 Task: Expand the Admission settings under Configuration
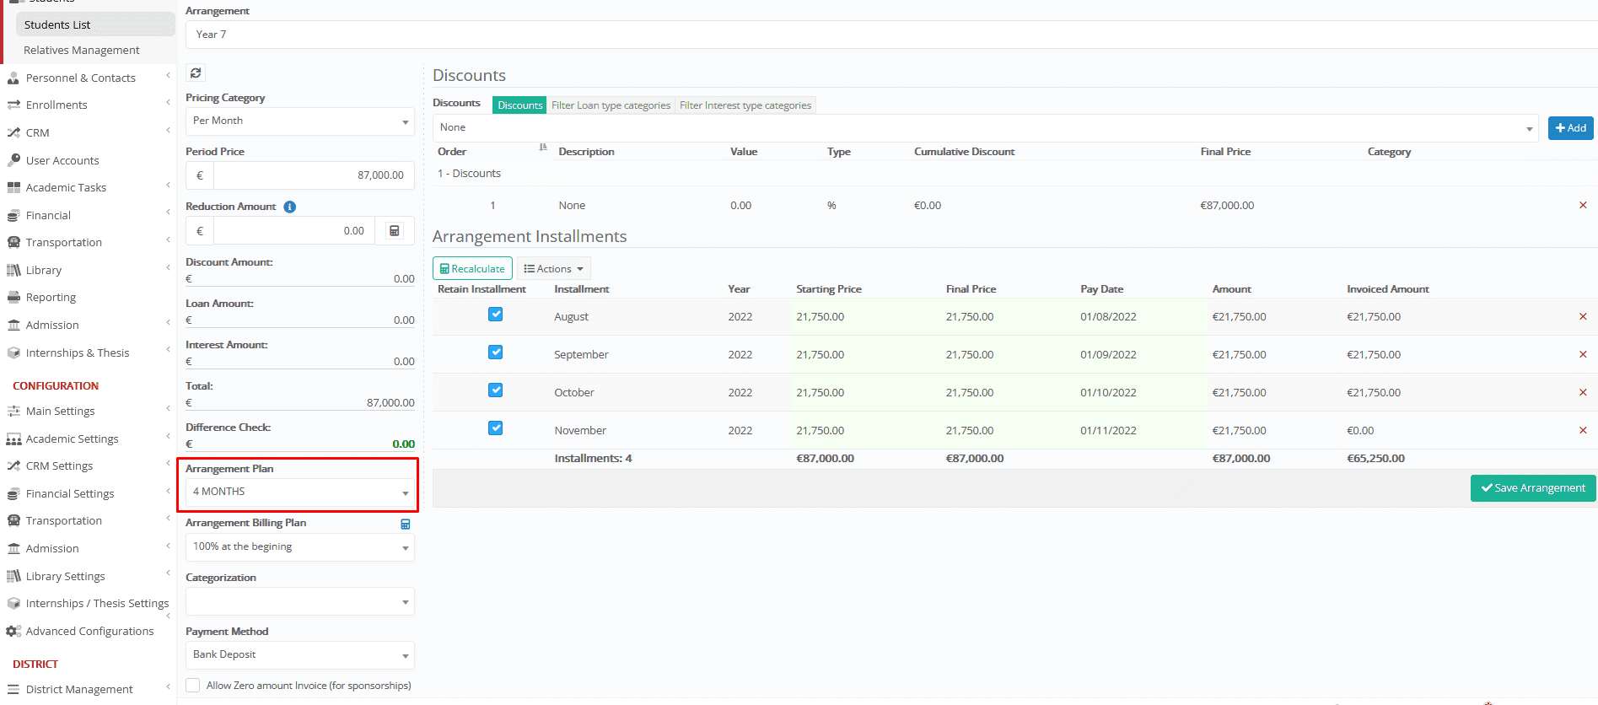coord(52,549)
